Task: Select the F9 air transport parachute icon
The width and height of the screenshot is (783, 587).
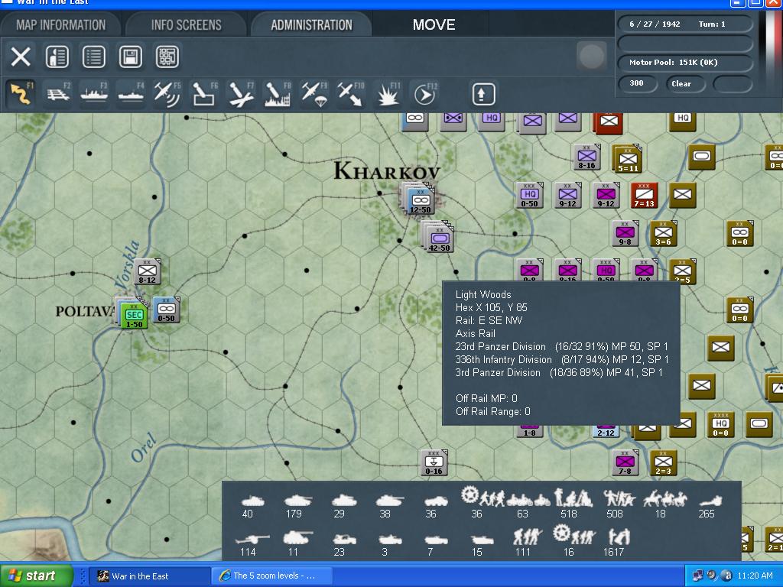Action: tap(314, 94)
